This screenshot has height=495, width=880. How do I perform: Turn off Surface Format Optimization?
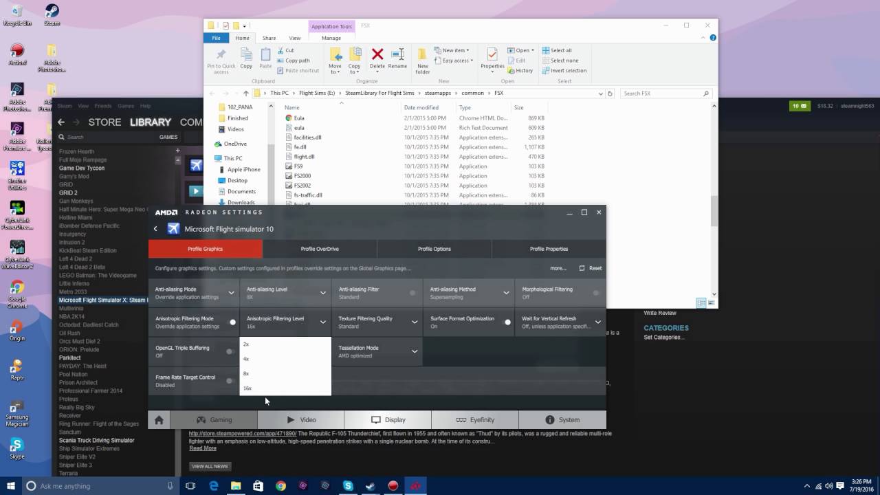pyautogui.click(x=507, y=322)
